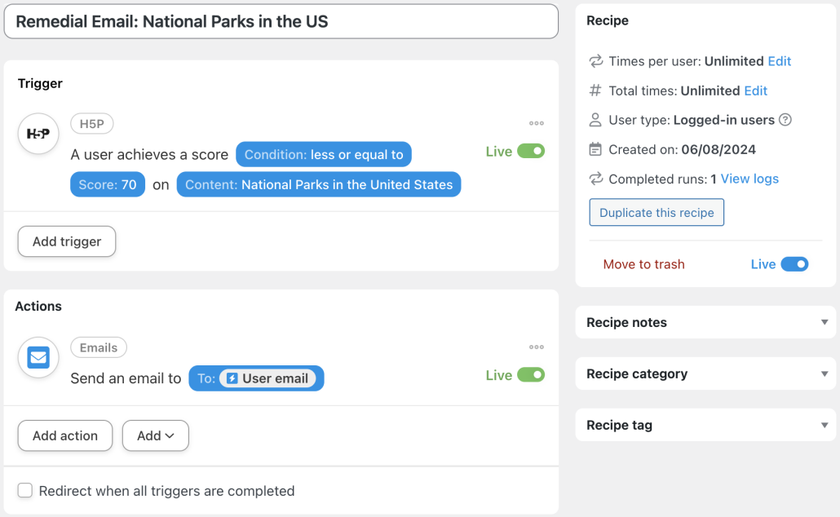Expand the Recipe notes panel
This screenshot has height=517, width=840.
[x=825, y=322]
